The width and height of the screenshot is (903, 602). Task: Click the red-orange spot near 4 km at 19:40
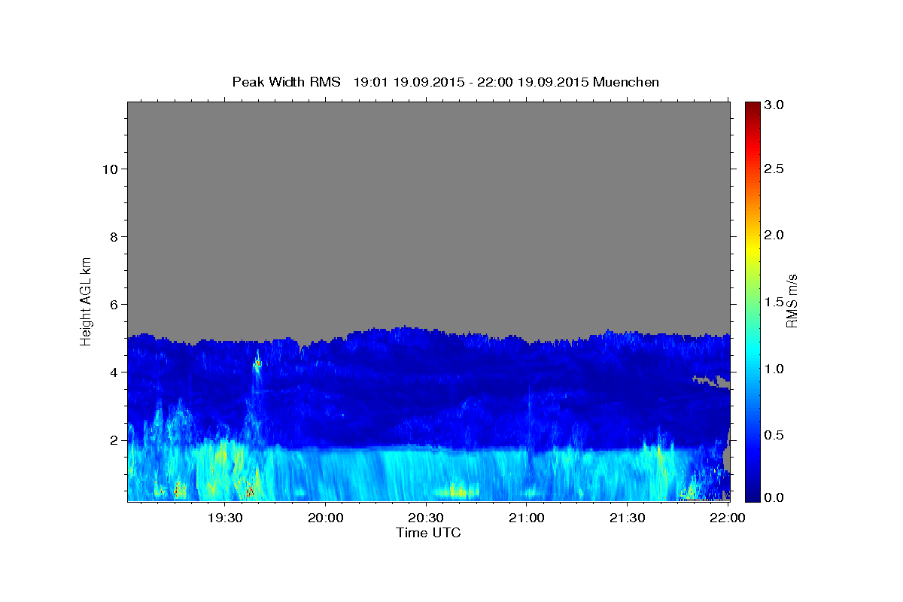click(258, 363)
